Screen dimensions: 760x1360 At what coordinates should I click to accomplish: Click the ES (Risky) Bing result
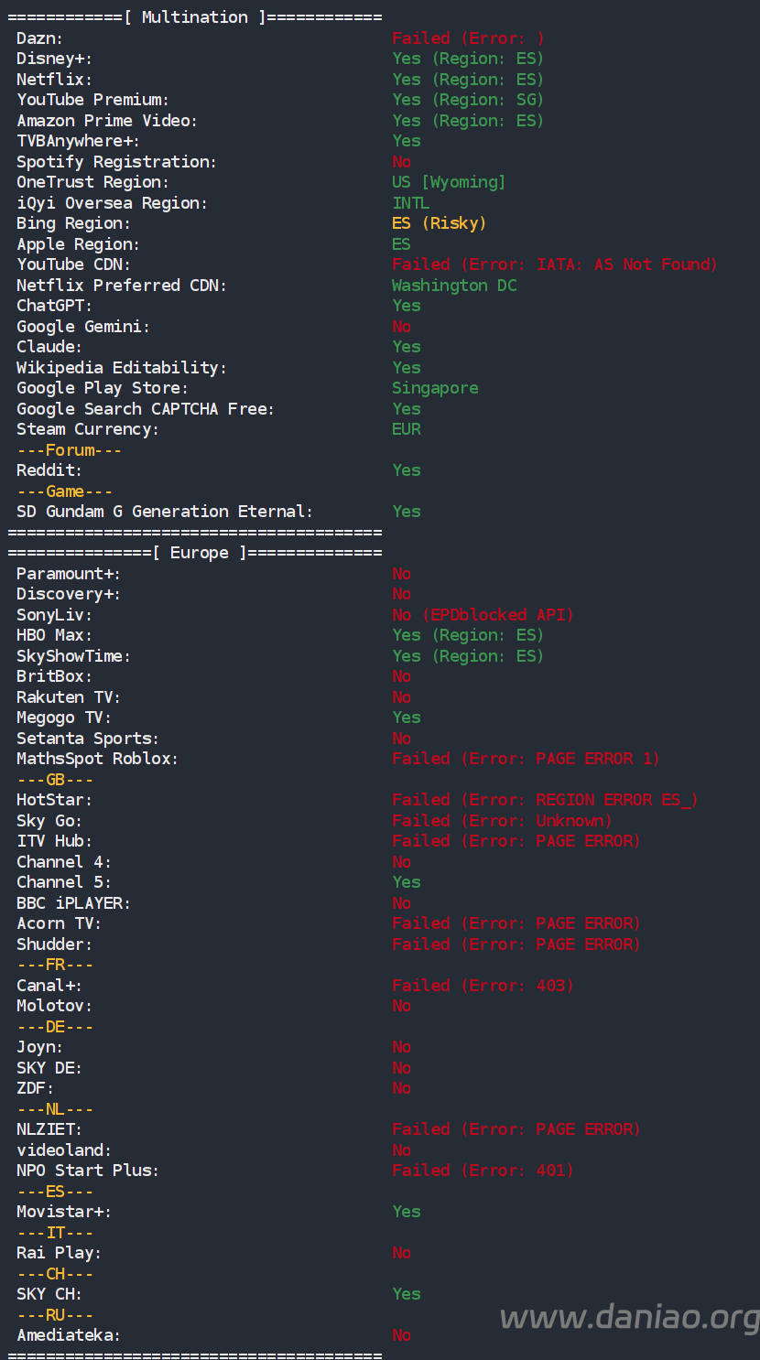440,223
